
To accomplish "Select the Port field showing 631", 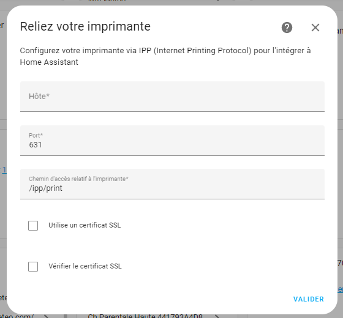I will 172,141.
